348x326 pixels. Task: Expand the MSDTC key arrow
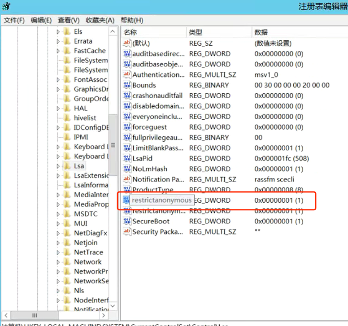(x=58, y=214)
